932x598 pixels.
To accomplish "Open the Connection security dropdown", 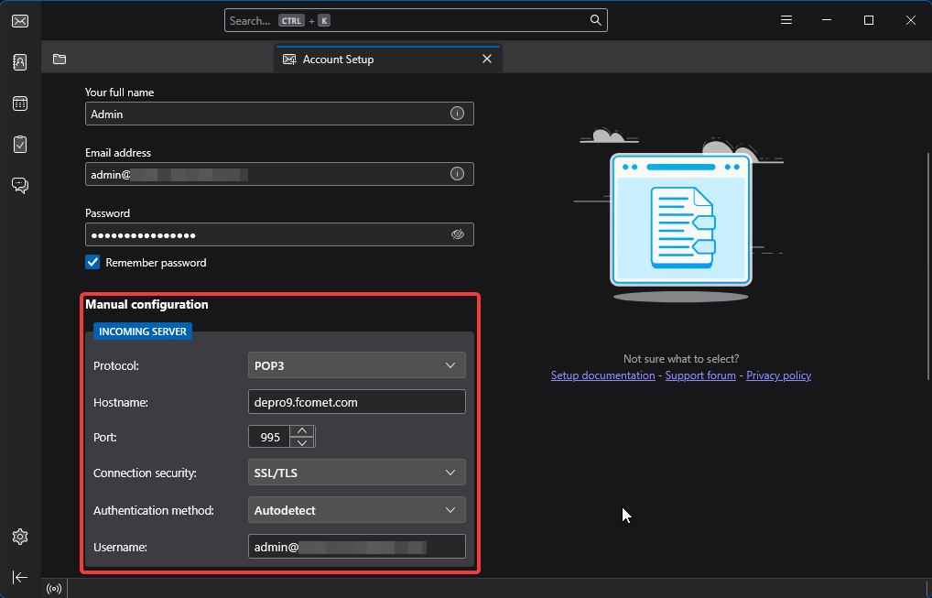I will click(x=357, y=473).
